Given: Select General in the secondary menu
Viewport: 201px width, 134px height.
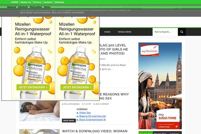Looking at the screenshot, I should click(x=11, y=7).
